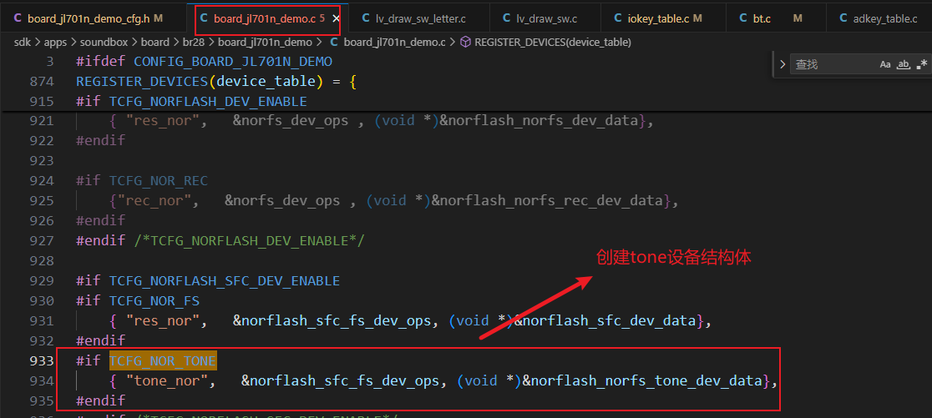The height and width of the screenshot is (418, 932).
Task: Click the highlighted TCFG_NOR_TONE macro
Action: pyautogui.click(x=163, y=360)
